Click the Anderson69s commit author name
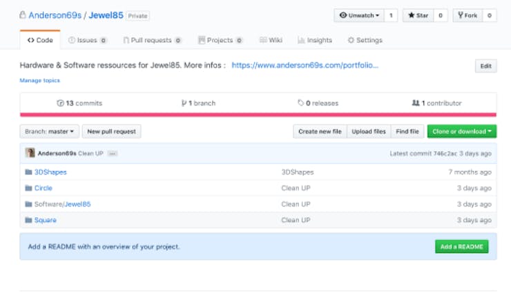Screen dimensions: 511x302 coord(57,153)
